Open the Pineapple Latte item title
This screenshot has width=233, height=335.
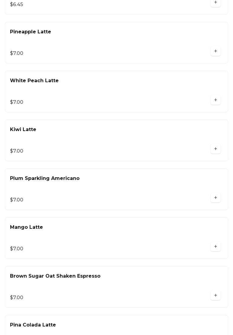coord(31,32)
